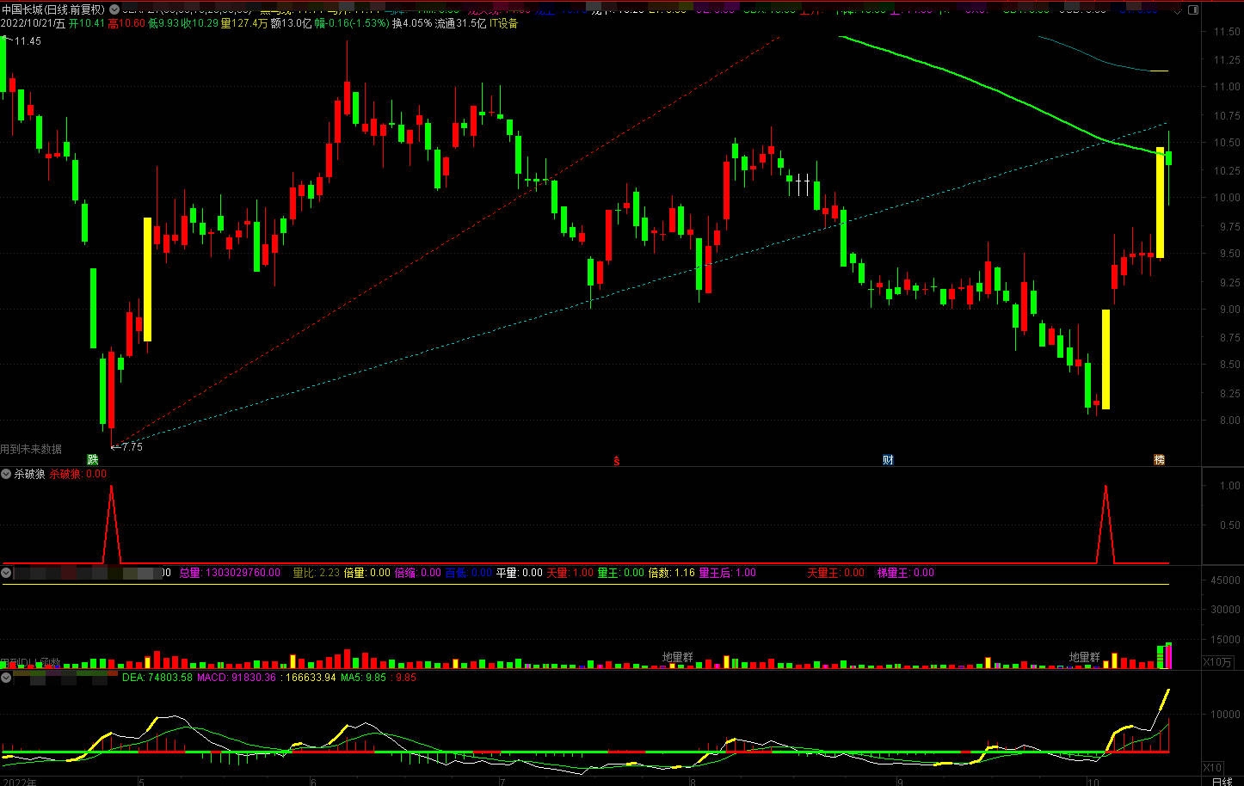Click the 开10.41 open price
The width and height of the screenshot is (1244, 786).
87,24
